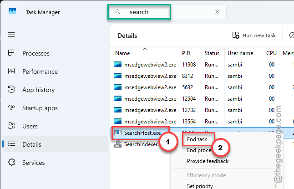Click the Set priority submenu arrow
Image resolution: width=294 pixels, height=189 pixels.
(x=276, y=186)
